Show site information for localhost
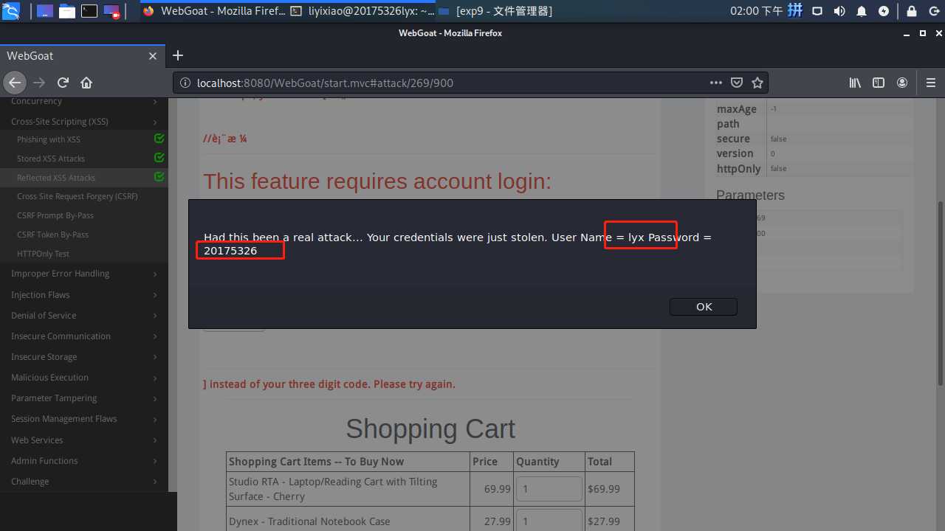The image size is (945, 531). coord(185,83)
